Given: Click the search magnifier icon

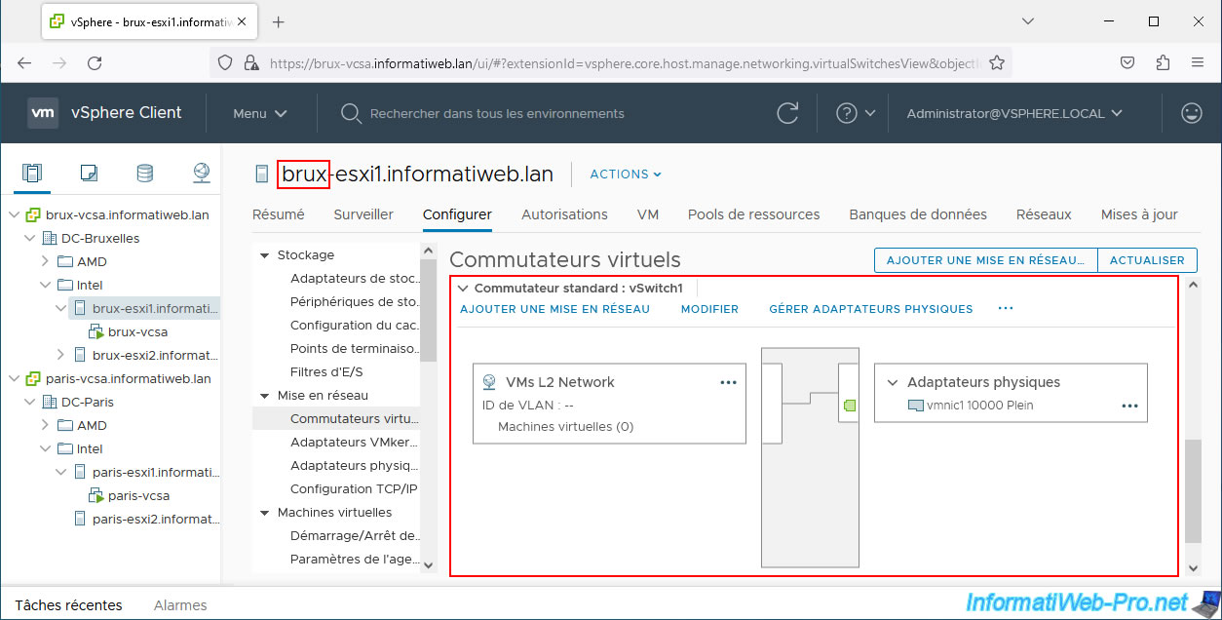Looking at the screenshot, I should [351, 113].
